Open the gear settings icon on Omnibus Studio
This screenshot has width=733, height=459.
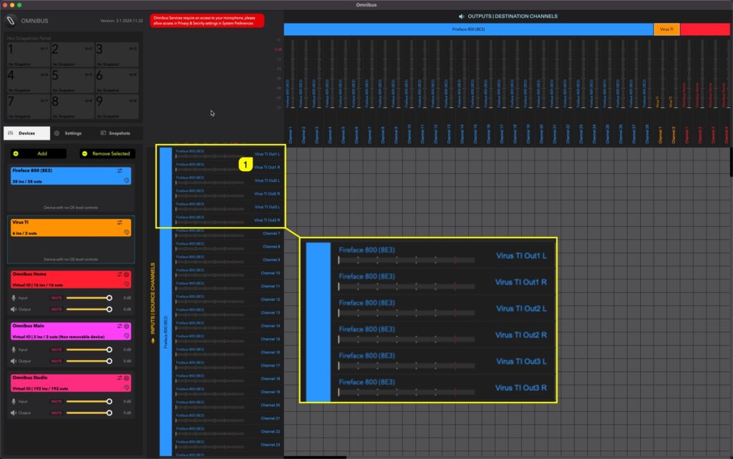coord(125,378)
